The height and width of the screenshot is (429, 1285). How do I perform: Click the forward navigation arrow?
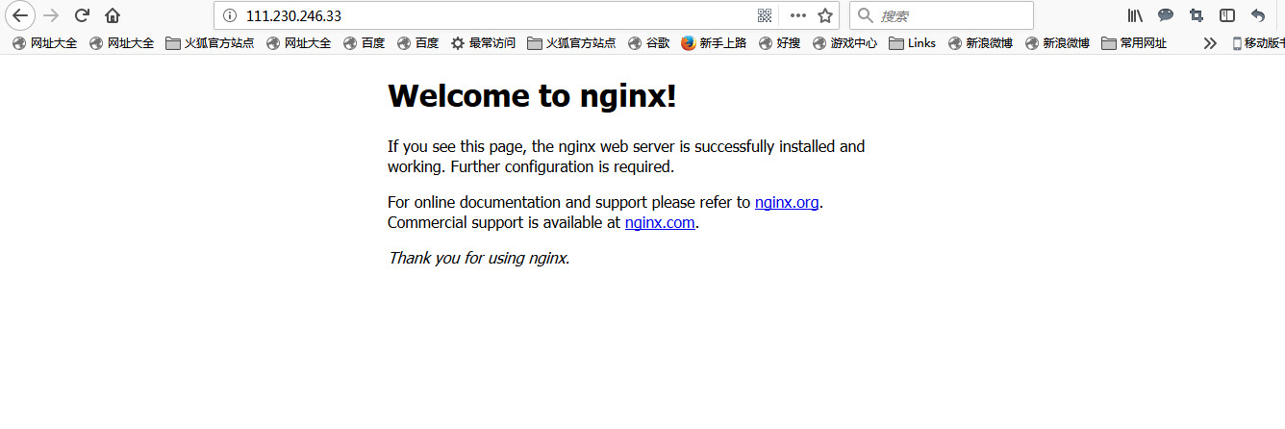coord(52,15)
